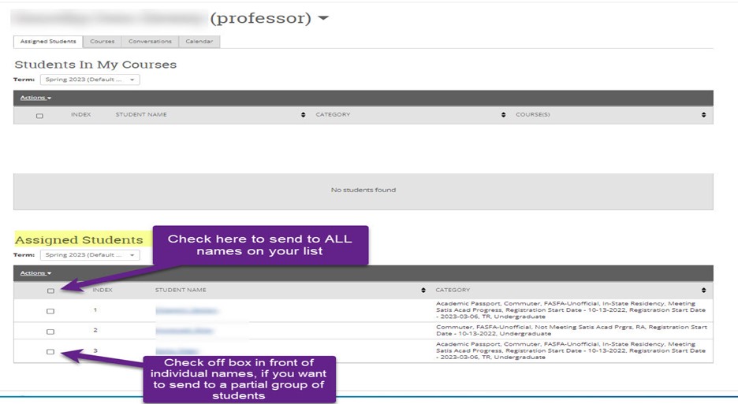Screen dimensions: 738x404
Task: Open the Calendar tab
Action: point(199,42)
